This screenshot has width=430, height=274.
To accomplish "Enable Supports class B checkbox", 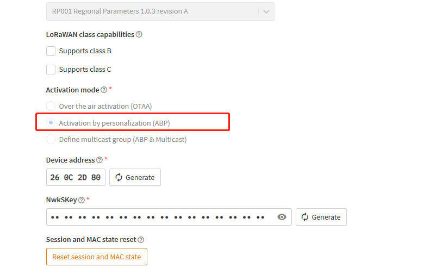I will click(51, 51).
